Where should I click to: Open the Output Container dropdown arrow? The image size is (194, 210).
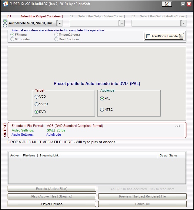click(x=60, y=23)
